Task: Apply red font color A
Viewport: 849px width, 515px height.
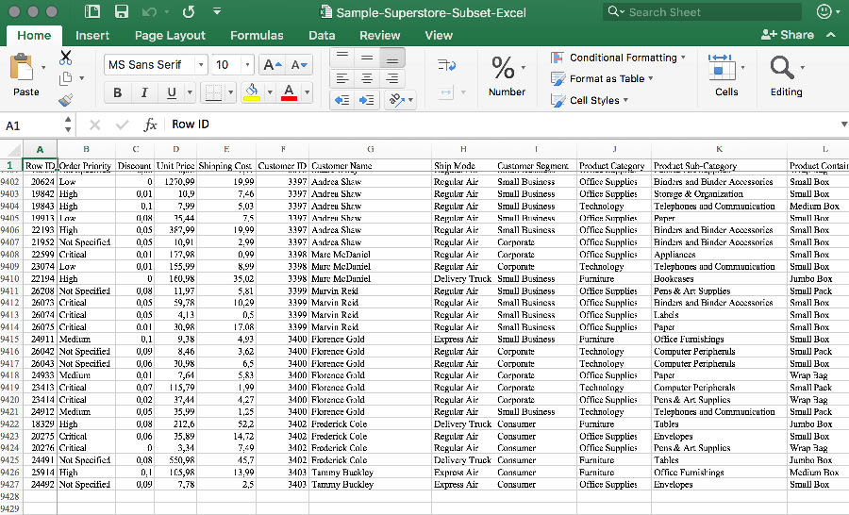Action: pyautogui.click(x=290, y=92)
